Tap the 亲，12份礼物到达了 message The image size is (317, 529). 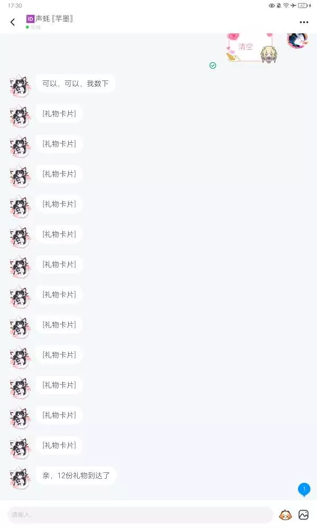tap(76, 476)
